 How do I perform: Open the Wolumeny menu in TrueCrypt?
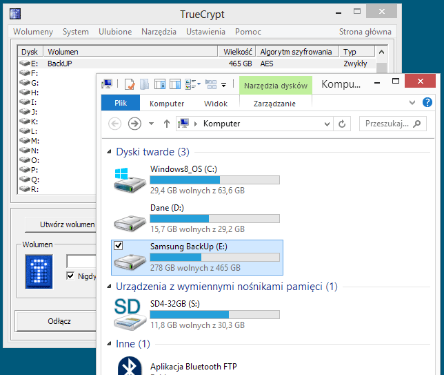click(x=33, y=32)
